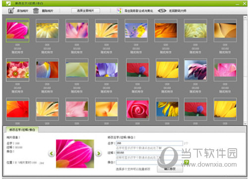Click the name input field containing 168
Screen dimensions: 249x179
coord(149,143)
